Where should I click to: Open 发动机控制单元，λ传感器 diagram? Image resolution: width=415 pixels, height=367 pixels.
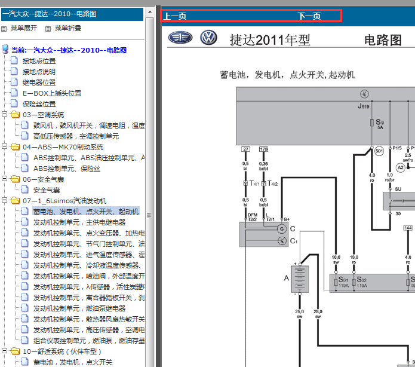coord(88,287)
